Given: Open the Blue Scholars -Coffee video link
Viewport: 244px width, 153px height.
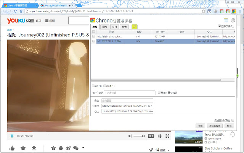Looking at the screenshot, I should (218, 148).
